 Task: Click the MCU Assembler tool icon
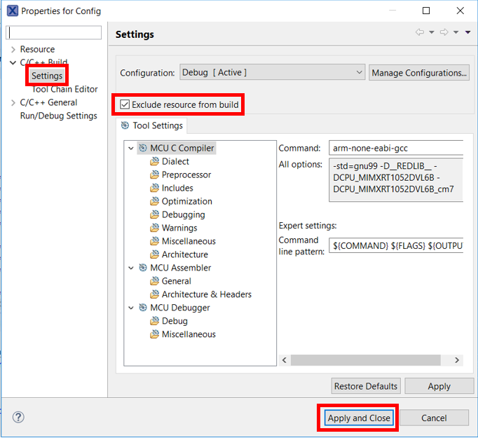click(143, 268)
